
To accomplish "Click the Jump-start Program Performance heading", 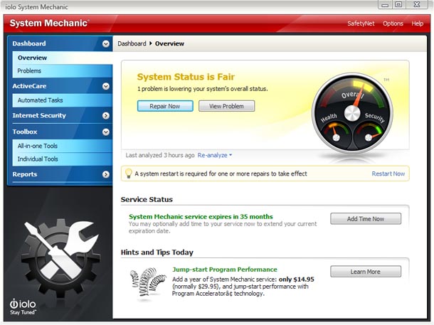I will point(225,270).
